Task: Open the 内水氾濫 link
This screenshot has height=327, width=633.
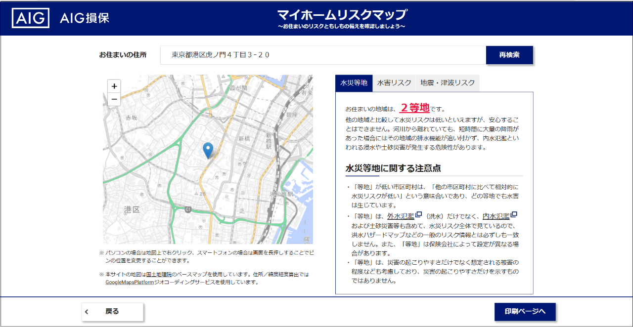Action: (x=496, y=216)
